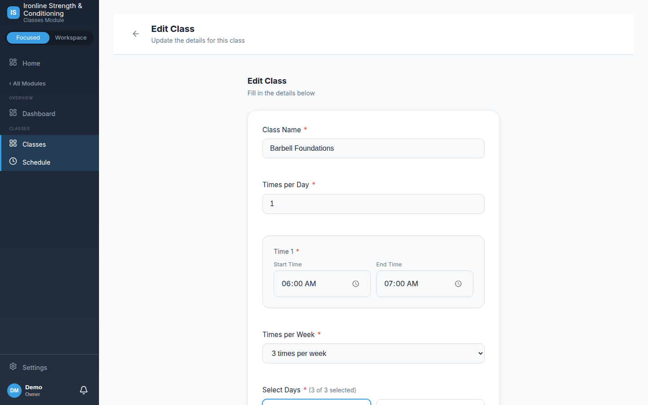Open Settings from the sidebar
This screenshot has height=405, width=648.
coord(49,368)
